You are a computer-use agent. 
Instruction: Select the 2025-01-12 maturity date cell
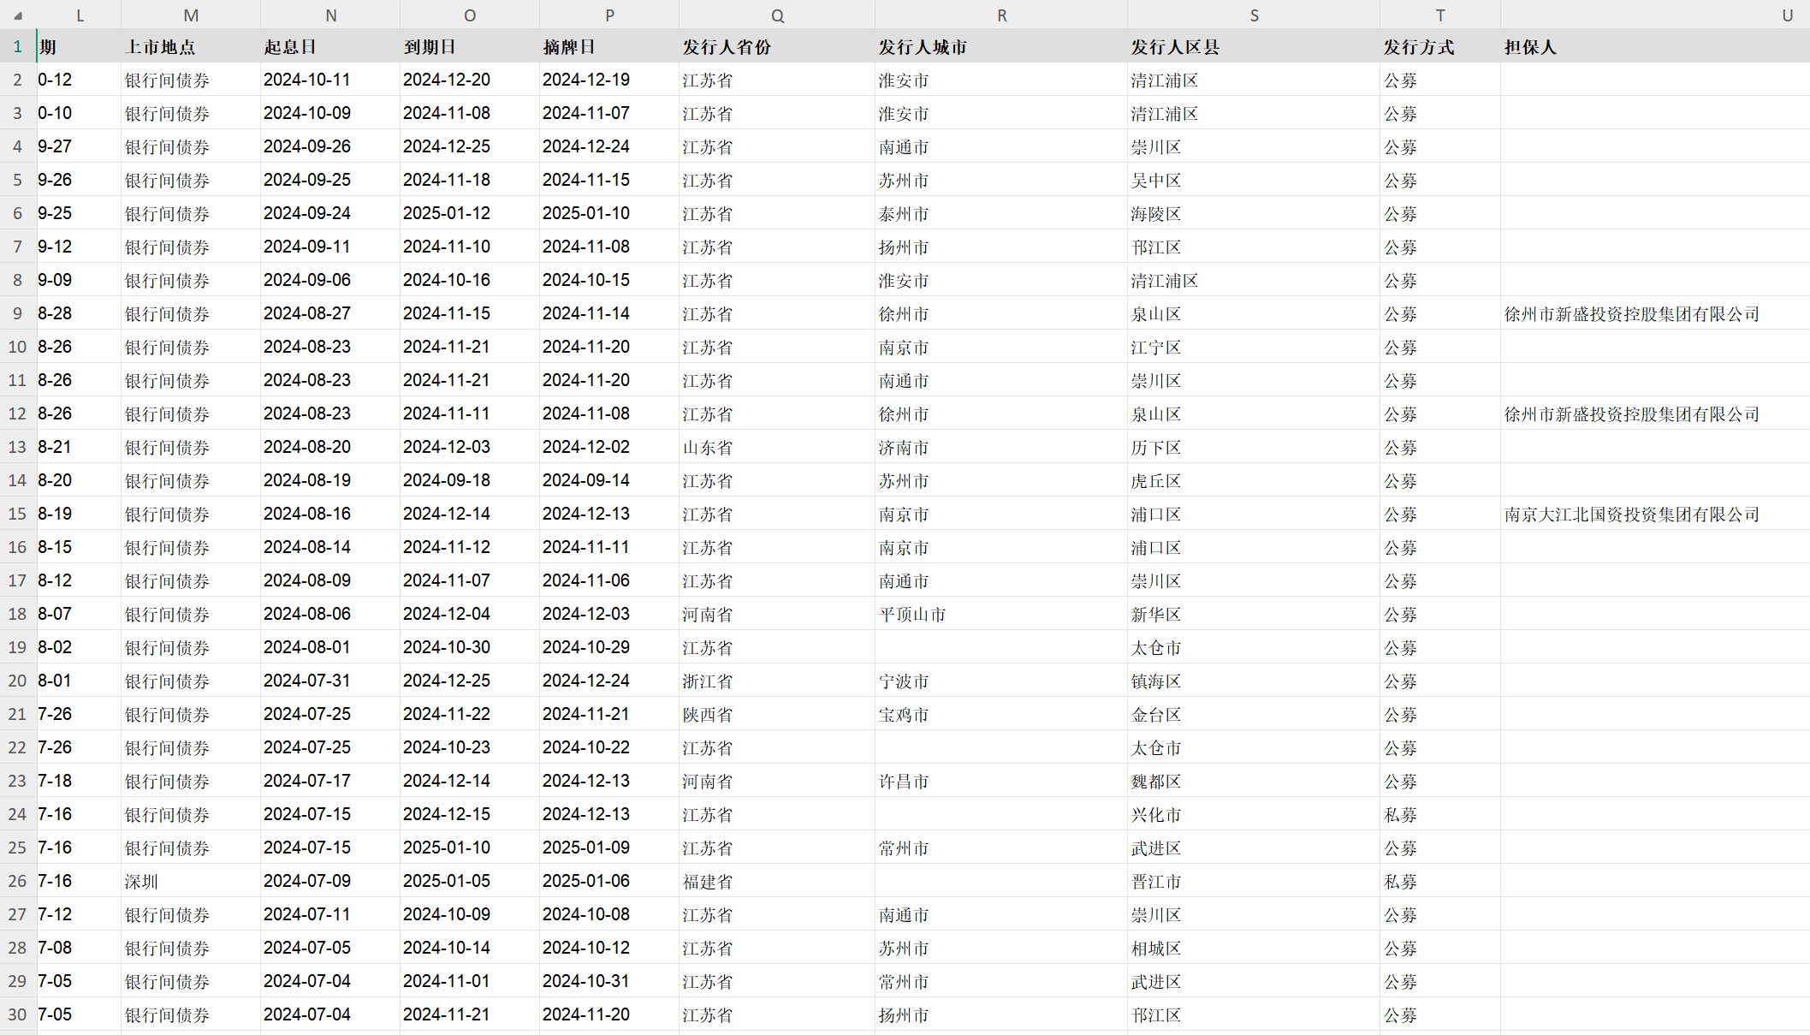[x=447, y=213]
